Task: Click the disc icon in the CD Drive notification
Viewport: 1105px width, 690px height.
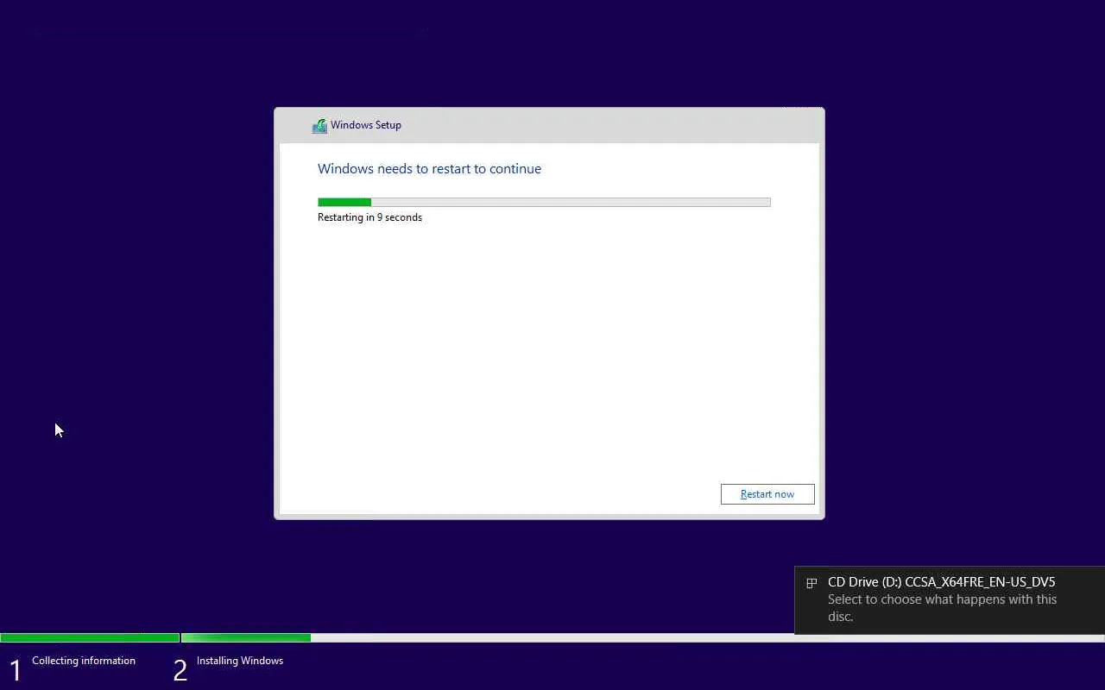Action: (811, 583)
